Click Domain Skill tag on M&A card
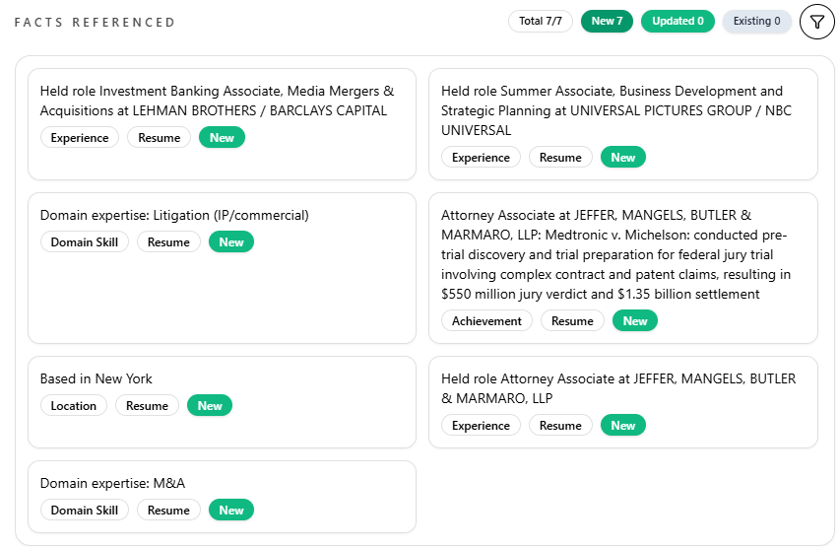This screenshot has height=547, width=839. [x=85, y=510]
